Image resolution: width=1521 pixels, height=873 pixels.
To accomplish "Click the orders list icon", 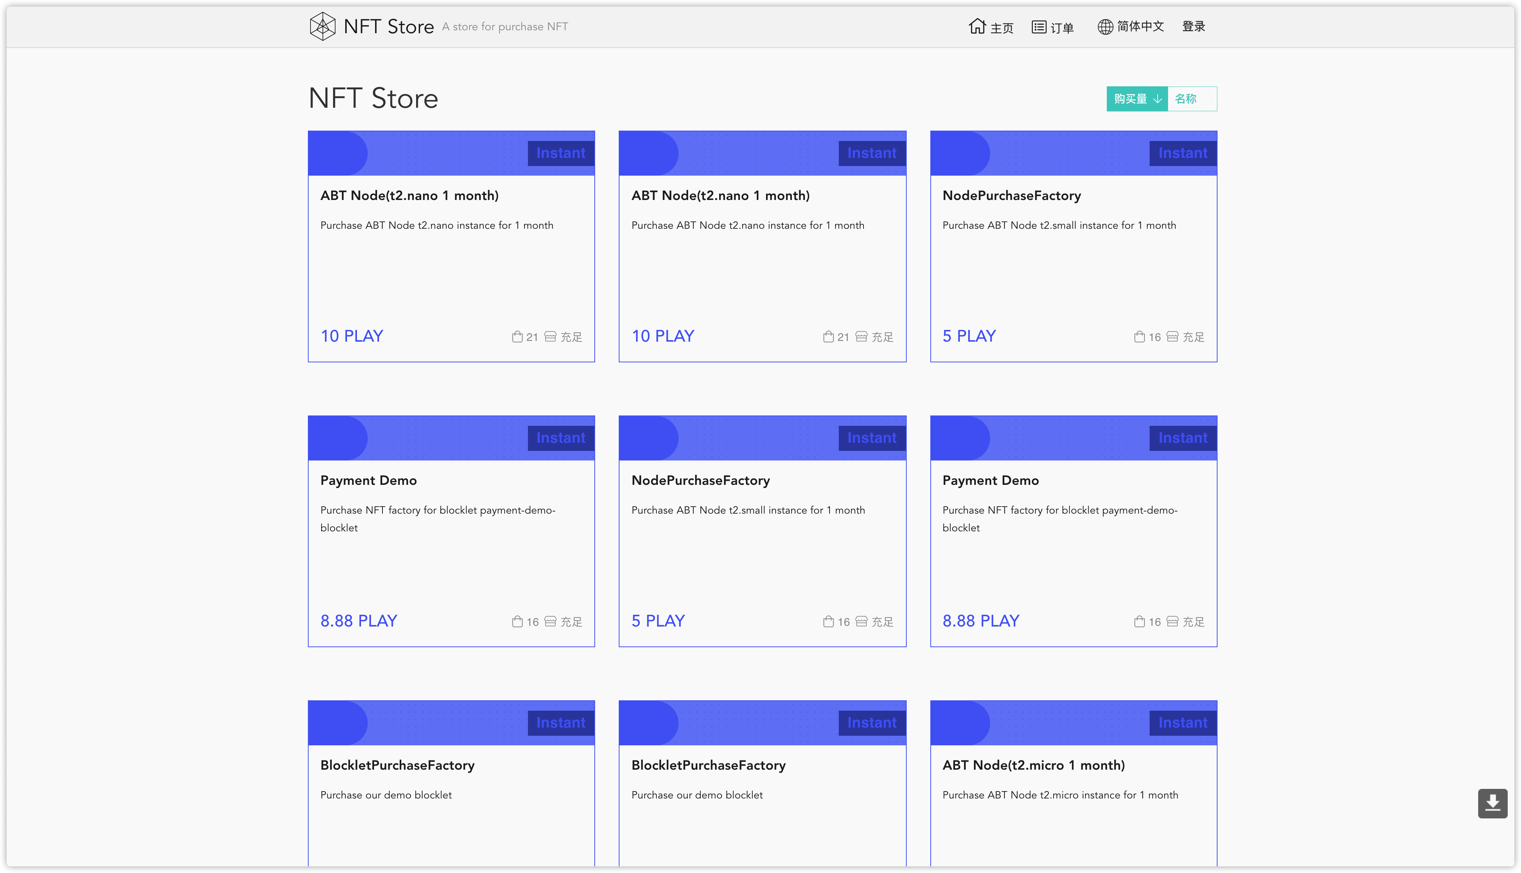I will [x=1039, y=27].
